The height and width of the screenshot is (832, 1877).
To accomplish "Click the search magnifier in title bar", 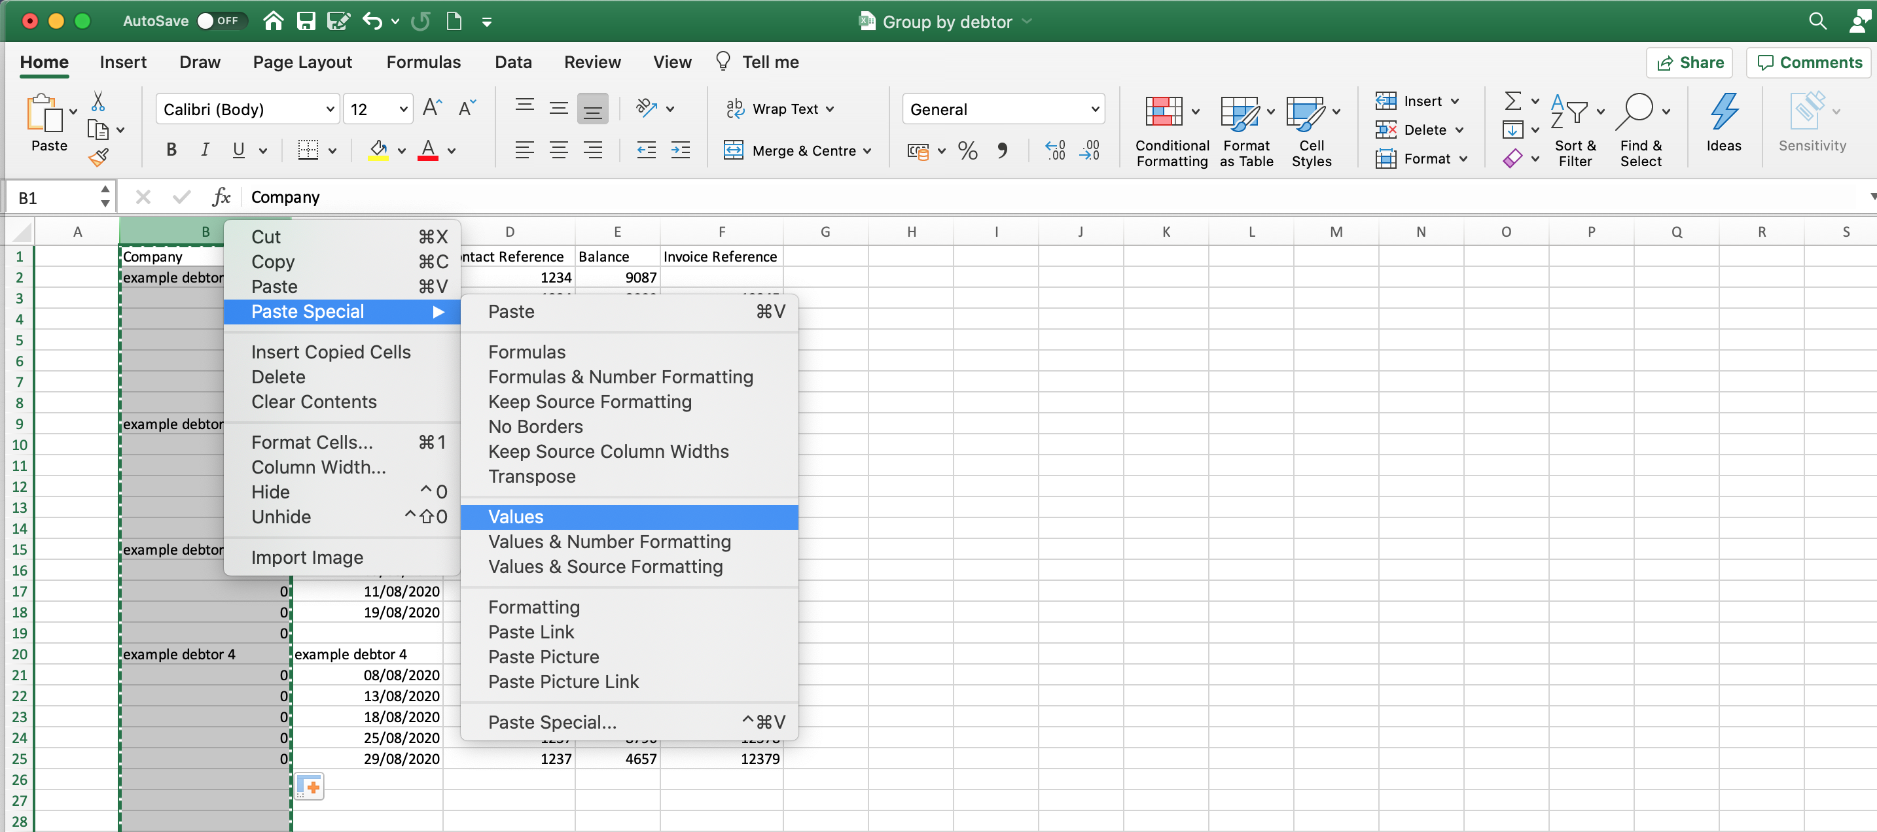I will tap(1817, 21).
